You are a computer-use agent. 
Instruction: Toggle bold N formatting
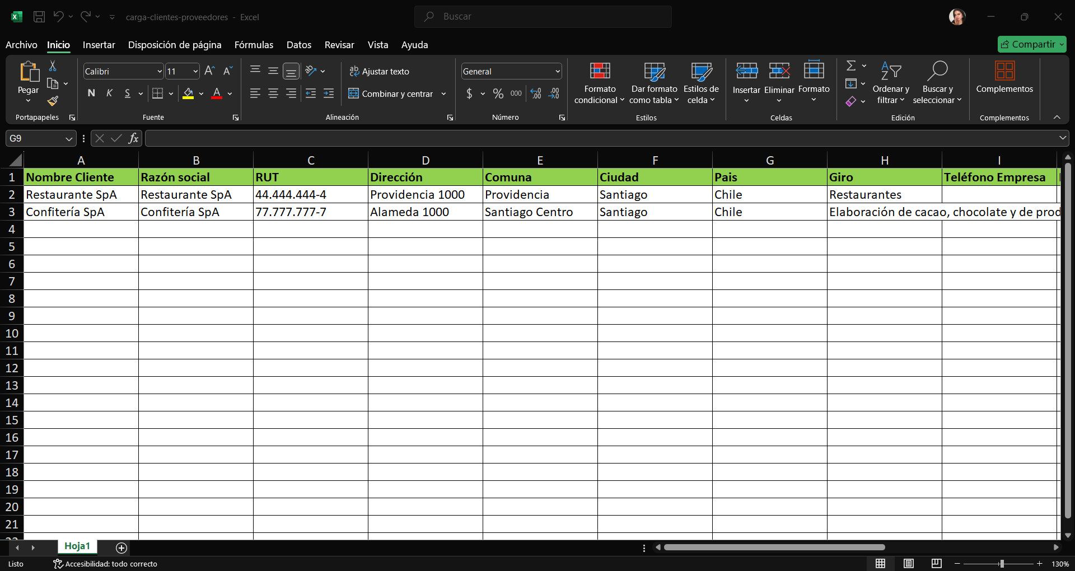point(91,93)
